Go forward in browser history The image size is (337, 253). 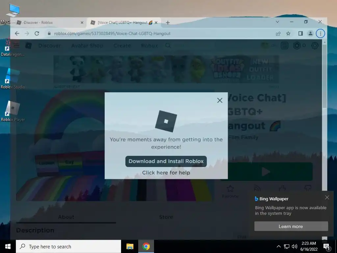click(27, 34)
